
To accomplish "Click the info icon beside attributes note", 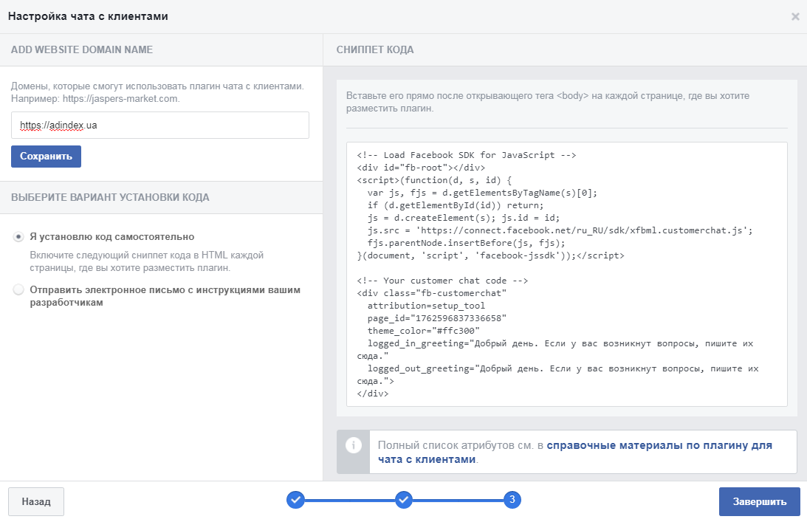I will (x=354, y=445).
